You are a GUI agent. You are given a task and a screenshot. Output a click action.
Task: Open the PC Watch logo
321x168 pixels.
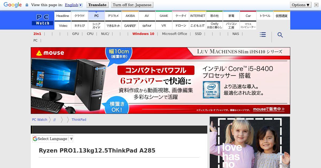(43, 20)
